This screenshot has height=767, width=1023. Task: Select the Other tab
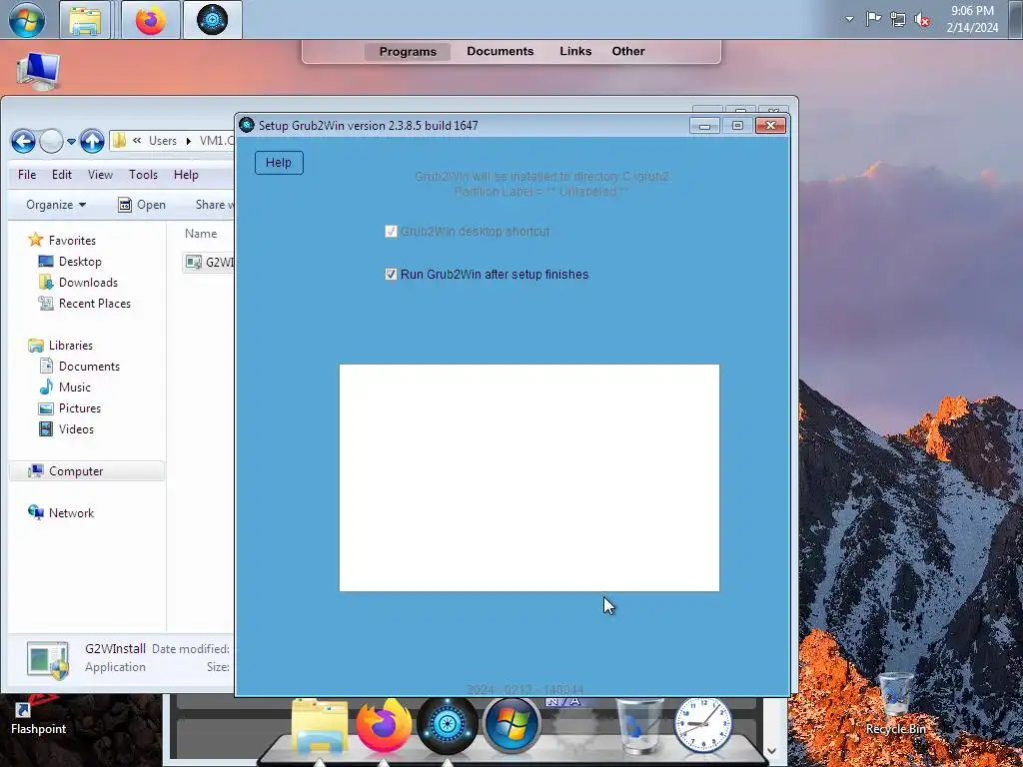(x=628, y=51)
